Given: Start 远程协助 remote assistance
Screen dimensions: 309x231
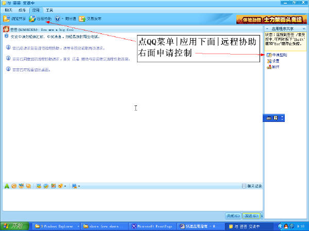Looking at the screenshot, I should 40,19.
